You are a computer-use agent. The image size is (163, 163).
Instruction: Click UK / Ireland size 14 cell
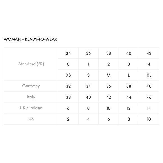[x=149, y=108]
